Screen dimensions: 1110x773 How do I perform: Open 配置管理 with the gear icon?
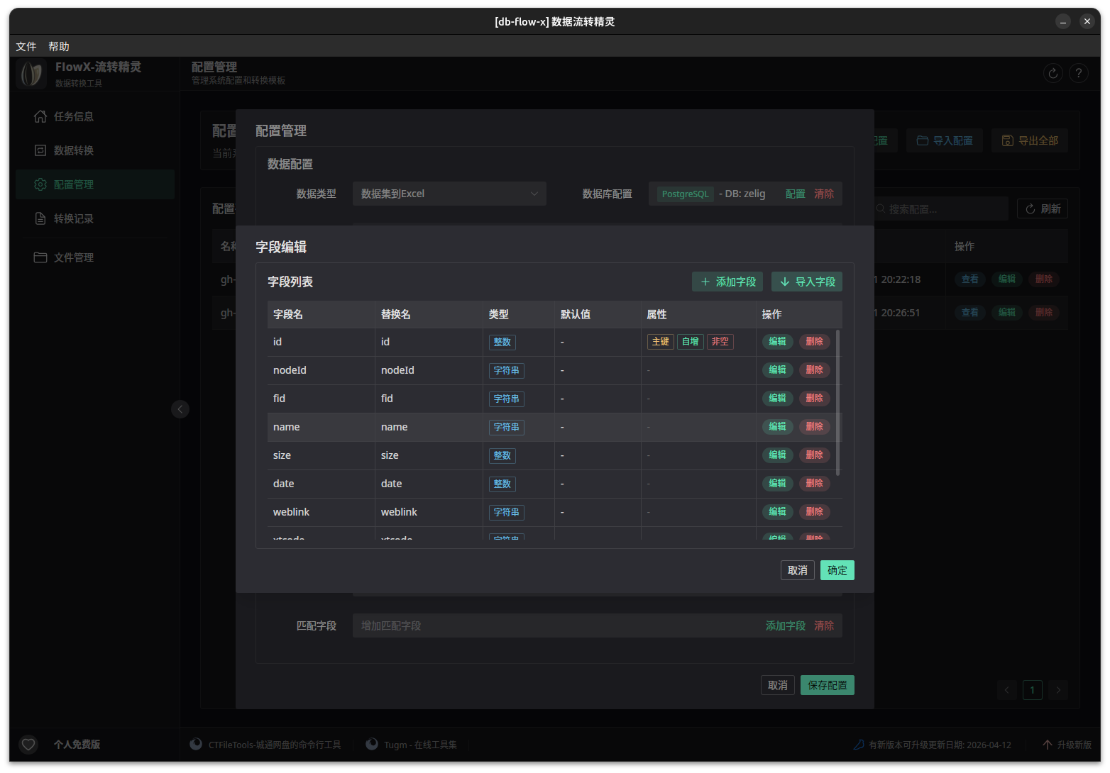click(40, 184)
